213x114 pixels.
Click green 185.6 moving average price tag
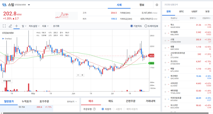pos(151,63)
